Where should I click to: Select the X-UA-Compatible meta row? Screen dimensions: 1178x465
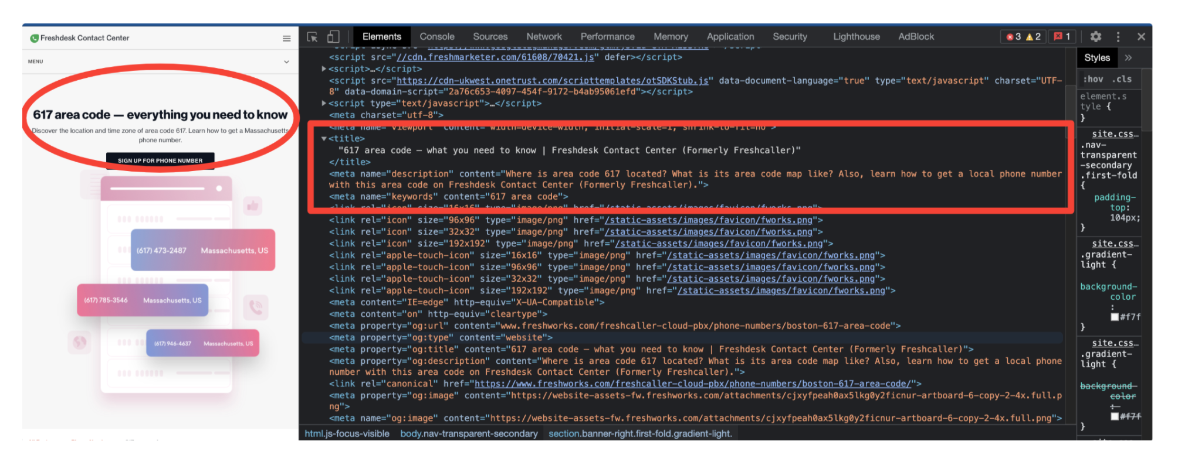click(466, 303)
